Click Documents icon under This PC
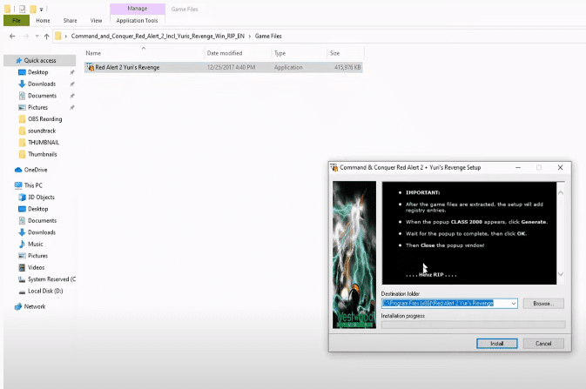 pos(22,220)
